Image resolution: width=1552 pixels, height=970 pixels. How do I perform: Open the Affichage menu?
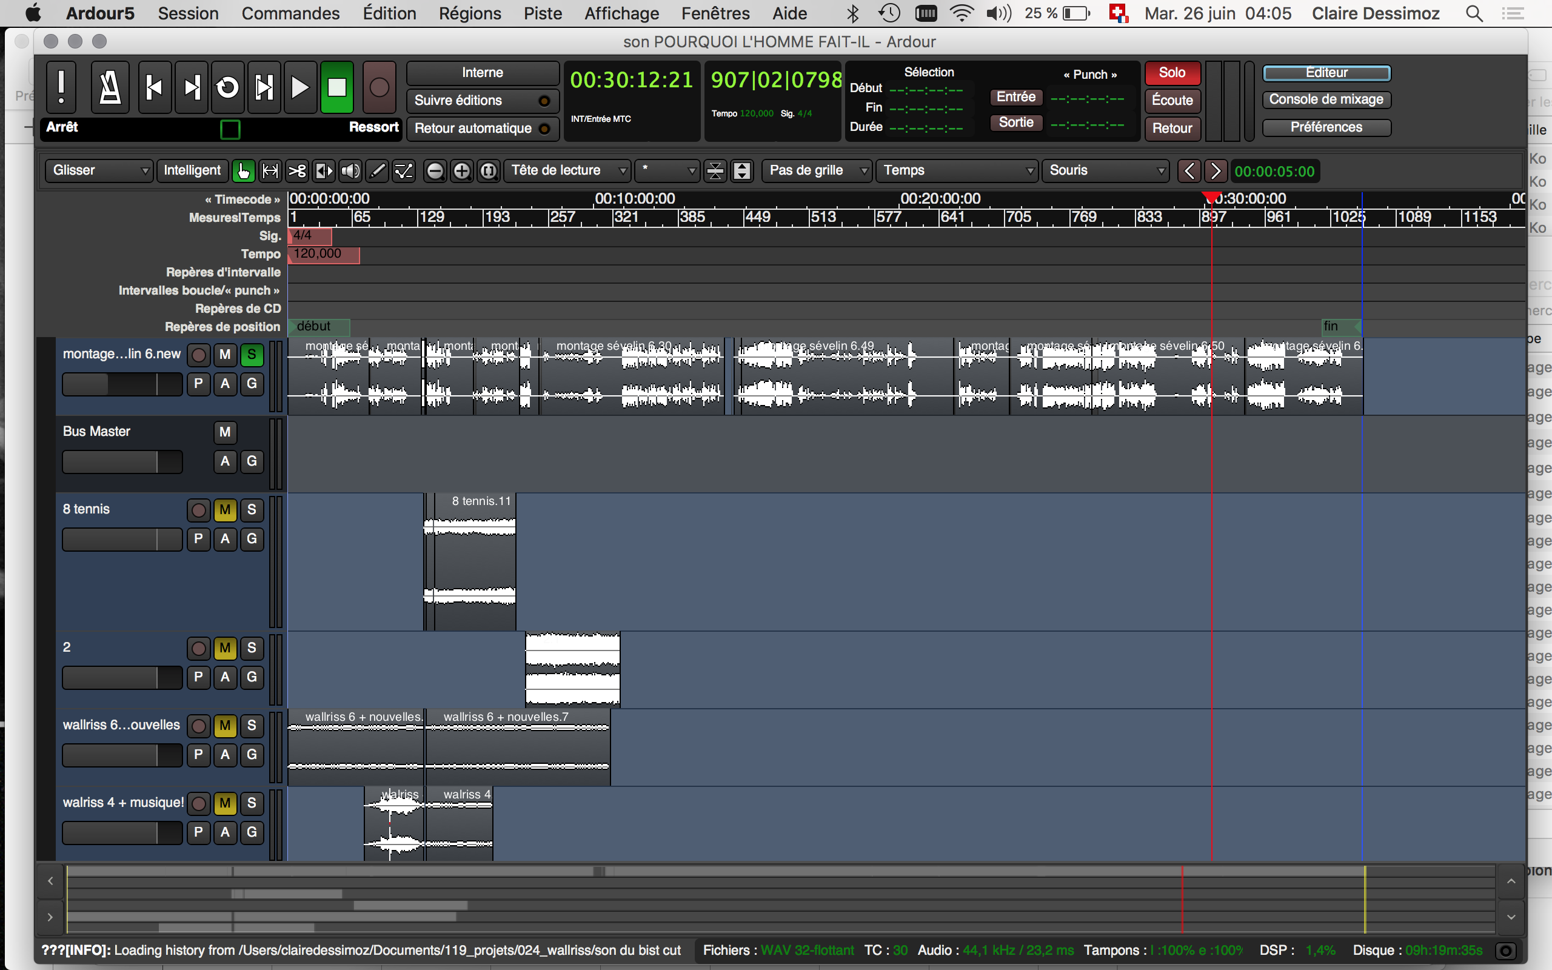click(621, 13)
